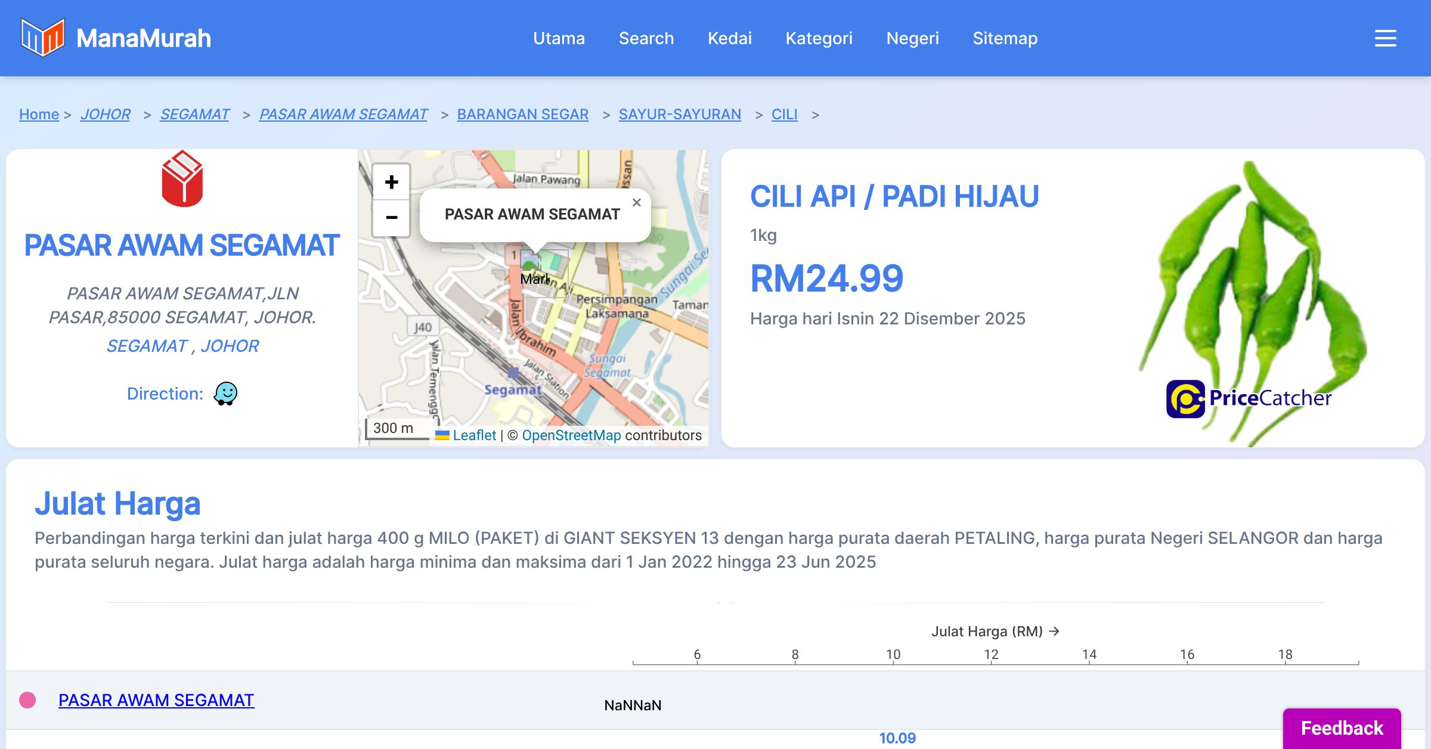Click the Feedback button
The image size is (1431, 749).
pos(1342,728)
